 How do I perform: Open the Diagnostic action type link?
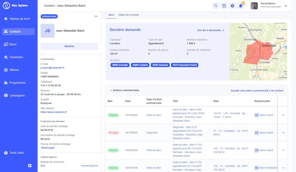[x=152, y=133]
